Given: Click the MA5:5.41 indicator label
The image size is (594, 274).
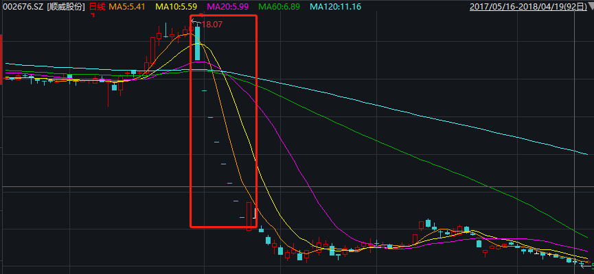Looking at the screenshot, I should pyautogui.click(x=127, y=6).
